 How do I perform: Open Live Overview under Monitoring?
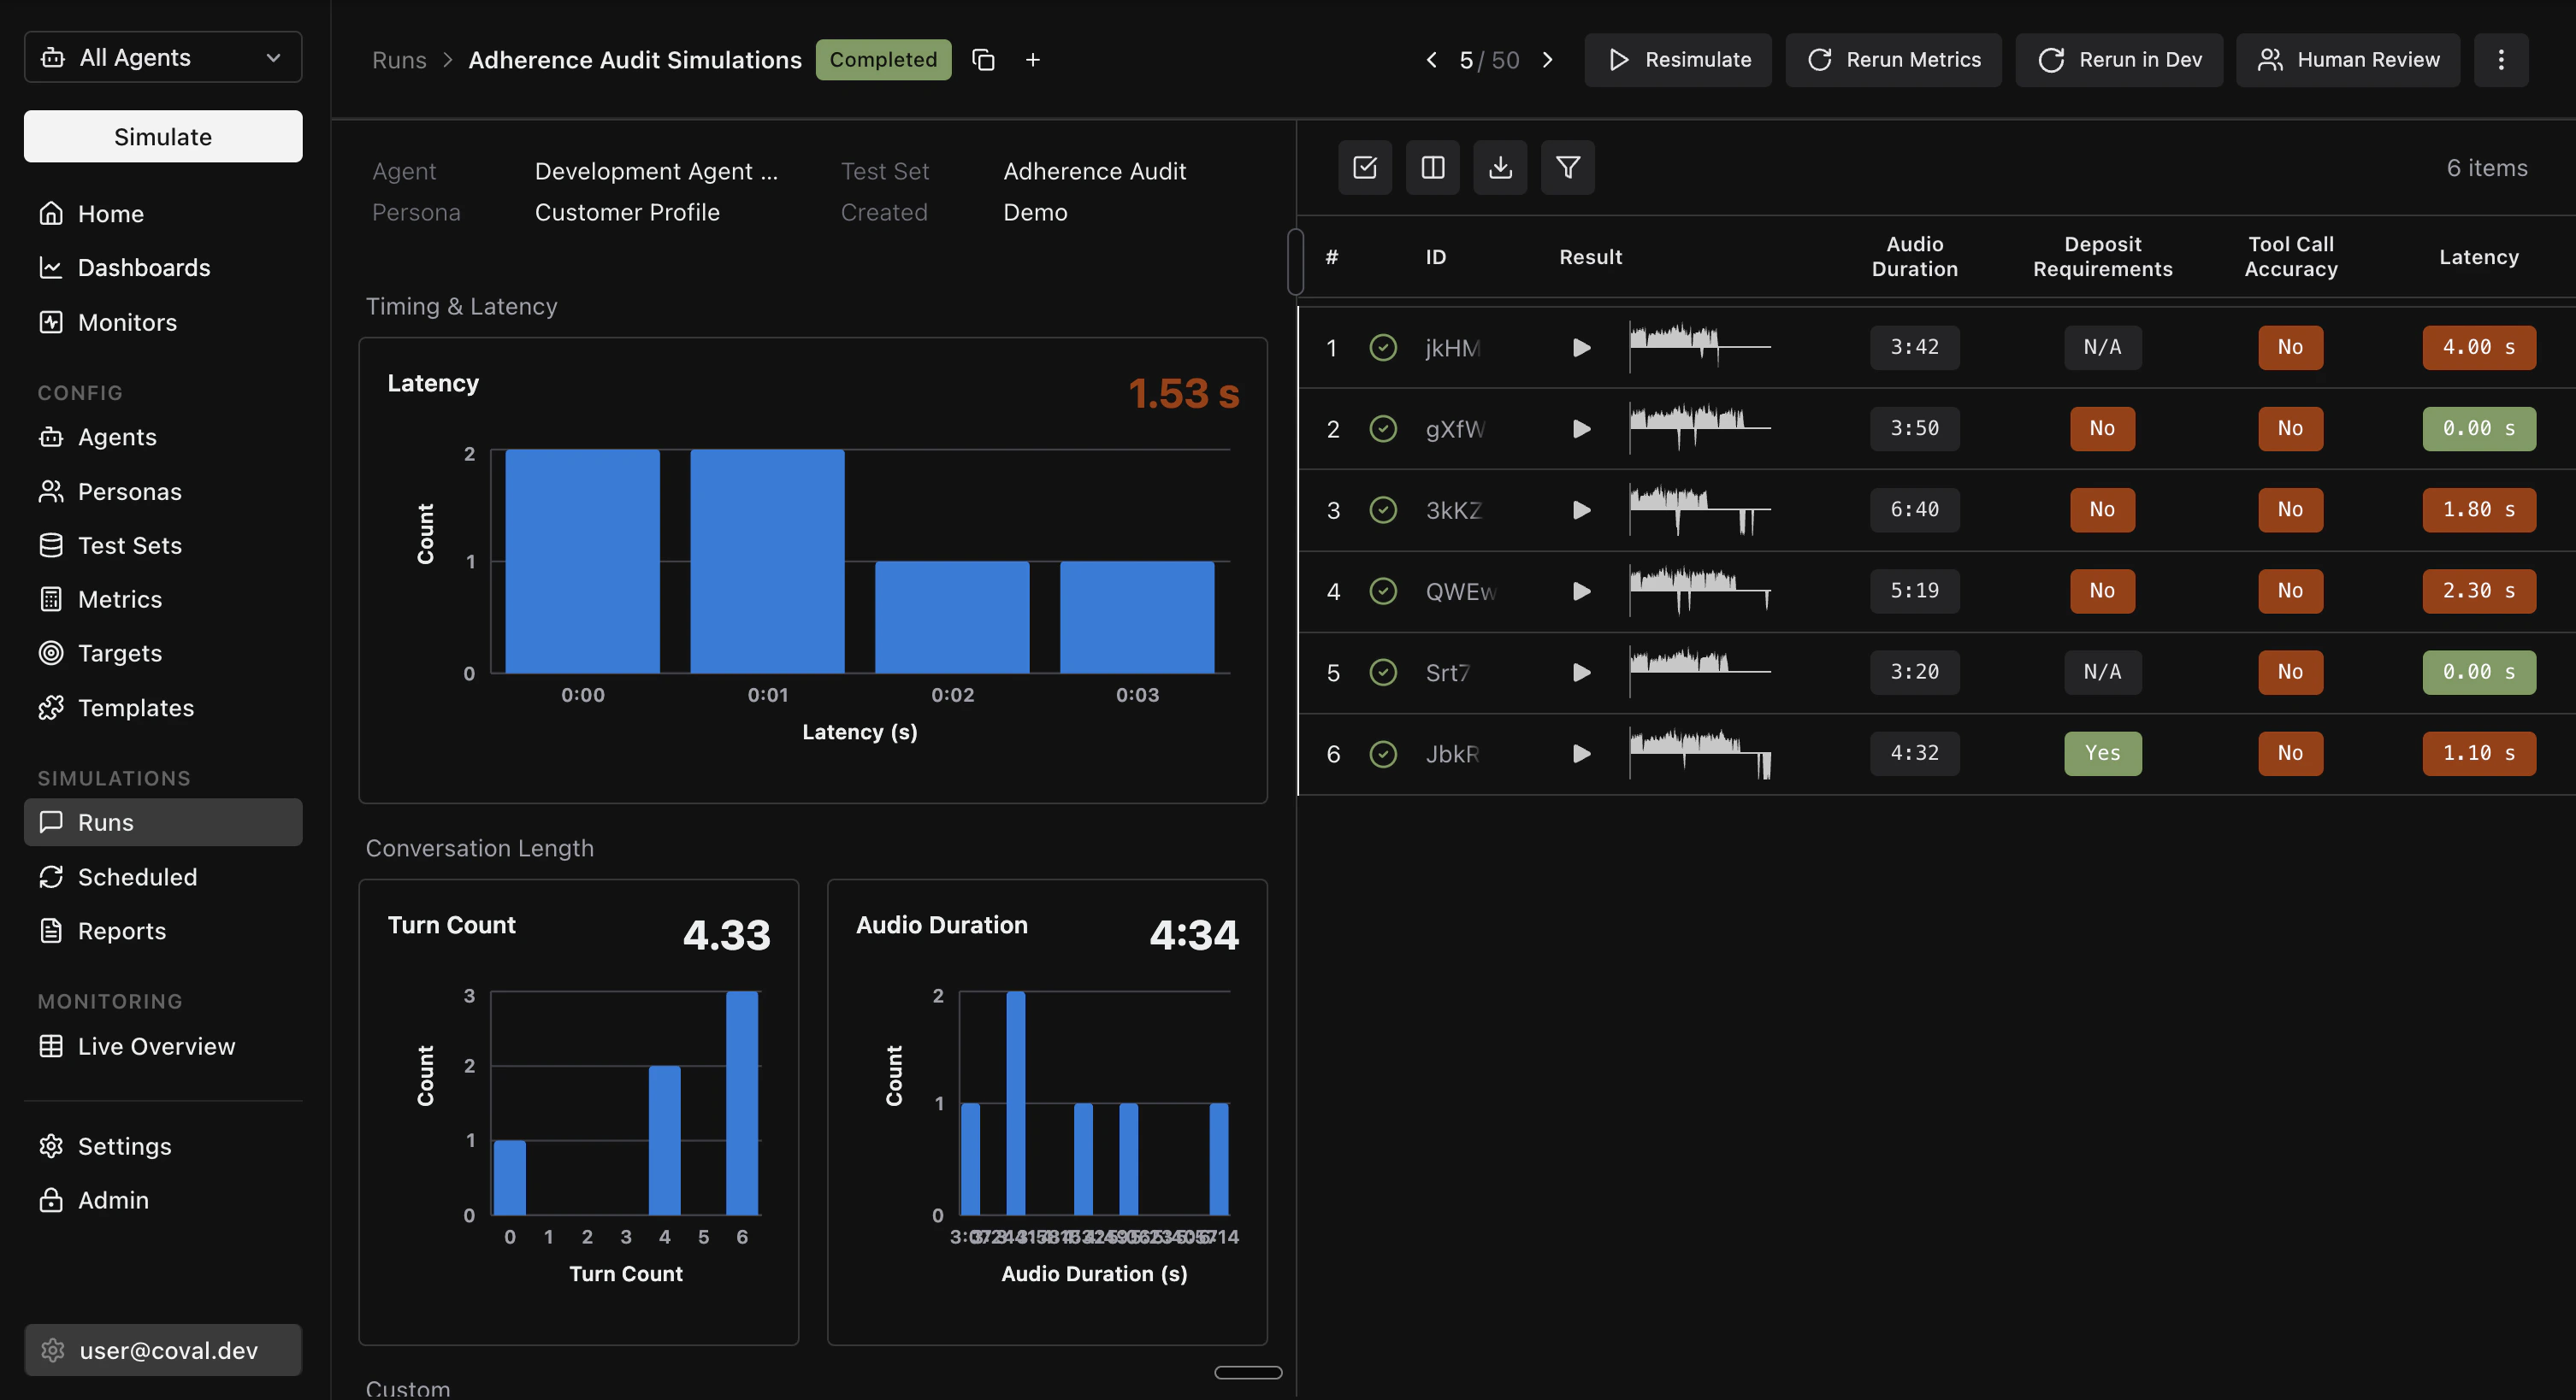(x=156, y=1046)
